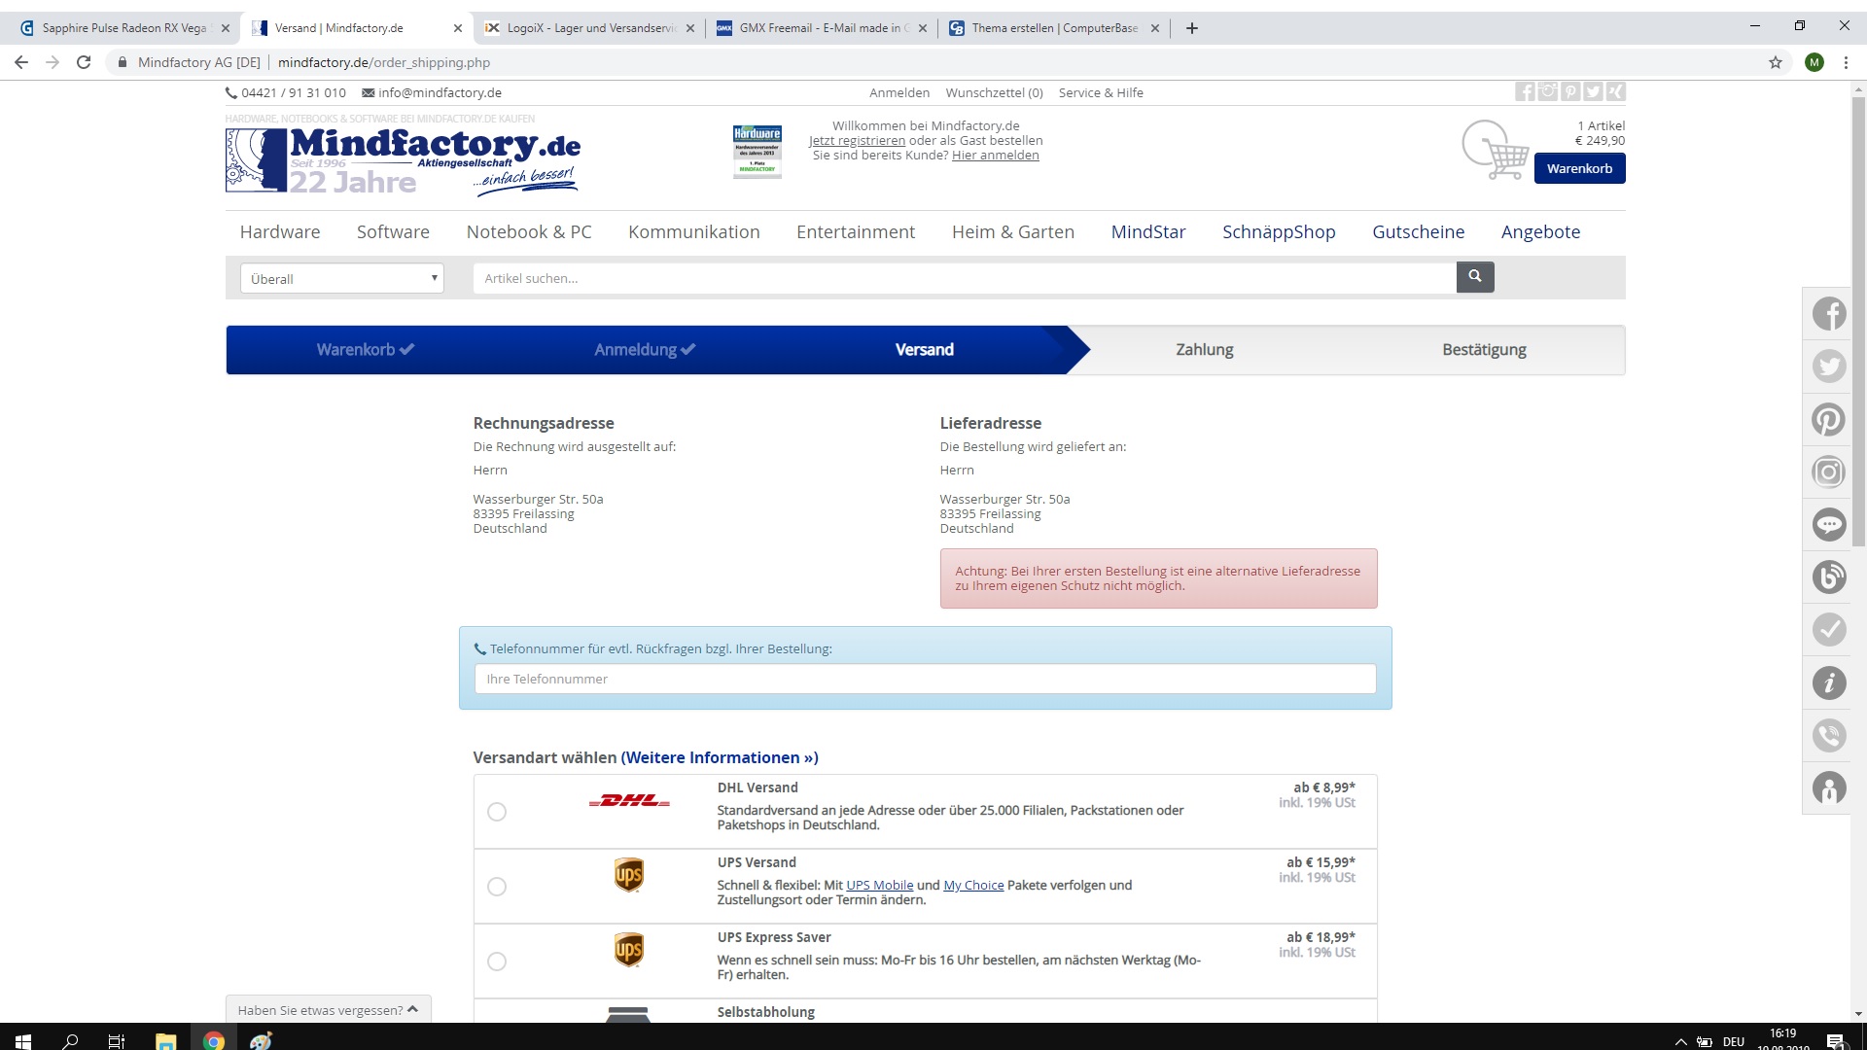Open the Twitter icon in right sidebar
The height and width of the screenshot is (1050, 1867).
[1828, 367]
